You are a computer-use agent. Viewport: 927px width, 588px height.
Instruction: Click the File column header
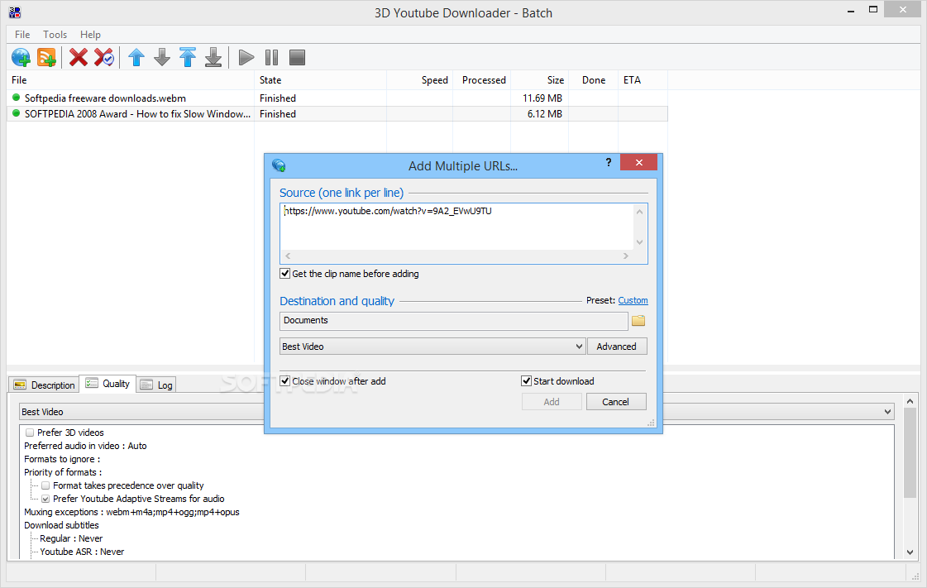tap(130, 79)
